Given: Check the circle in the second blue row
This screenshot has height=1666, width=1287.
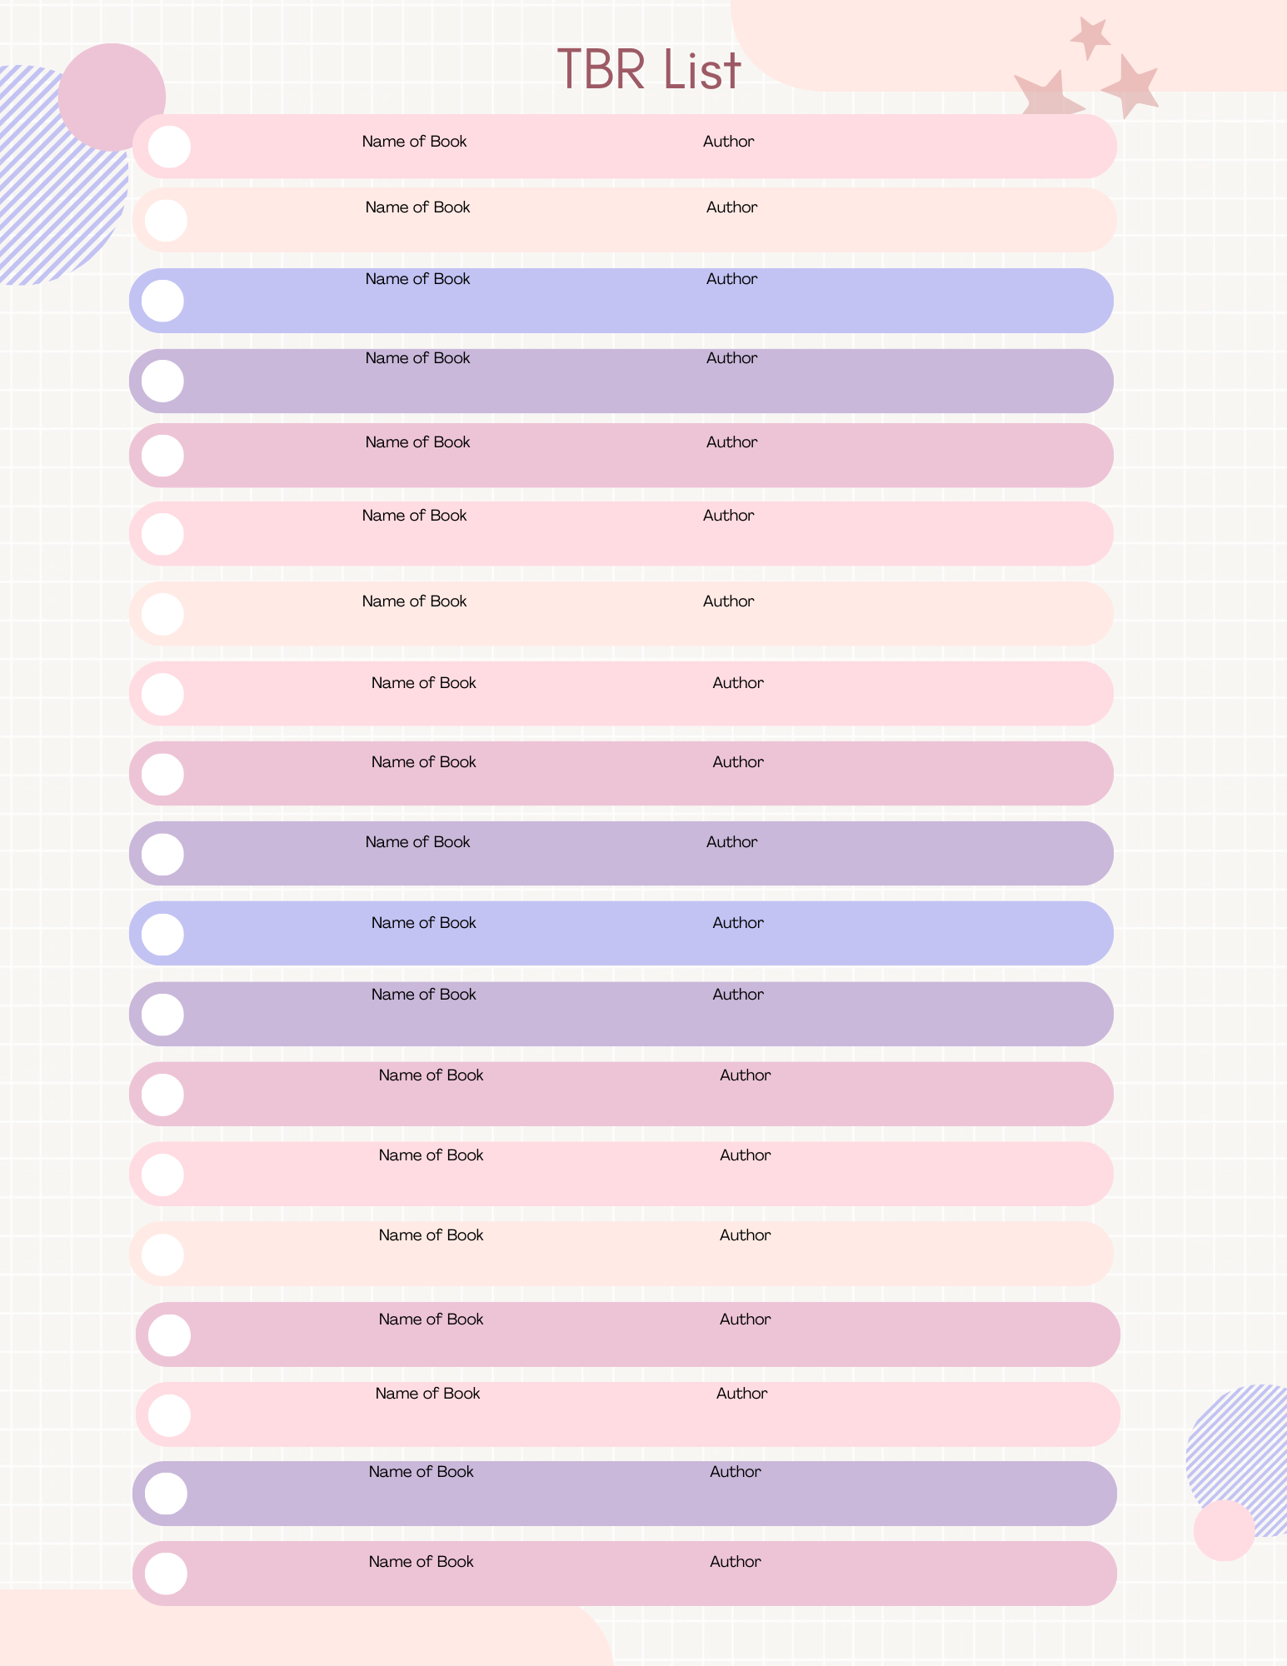Looking at the screenshot, I should [162, 935].
